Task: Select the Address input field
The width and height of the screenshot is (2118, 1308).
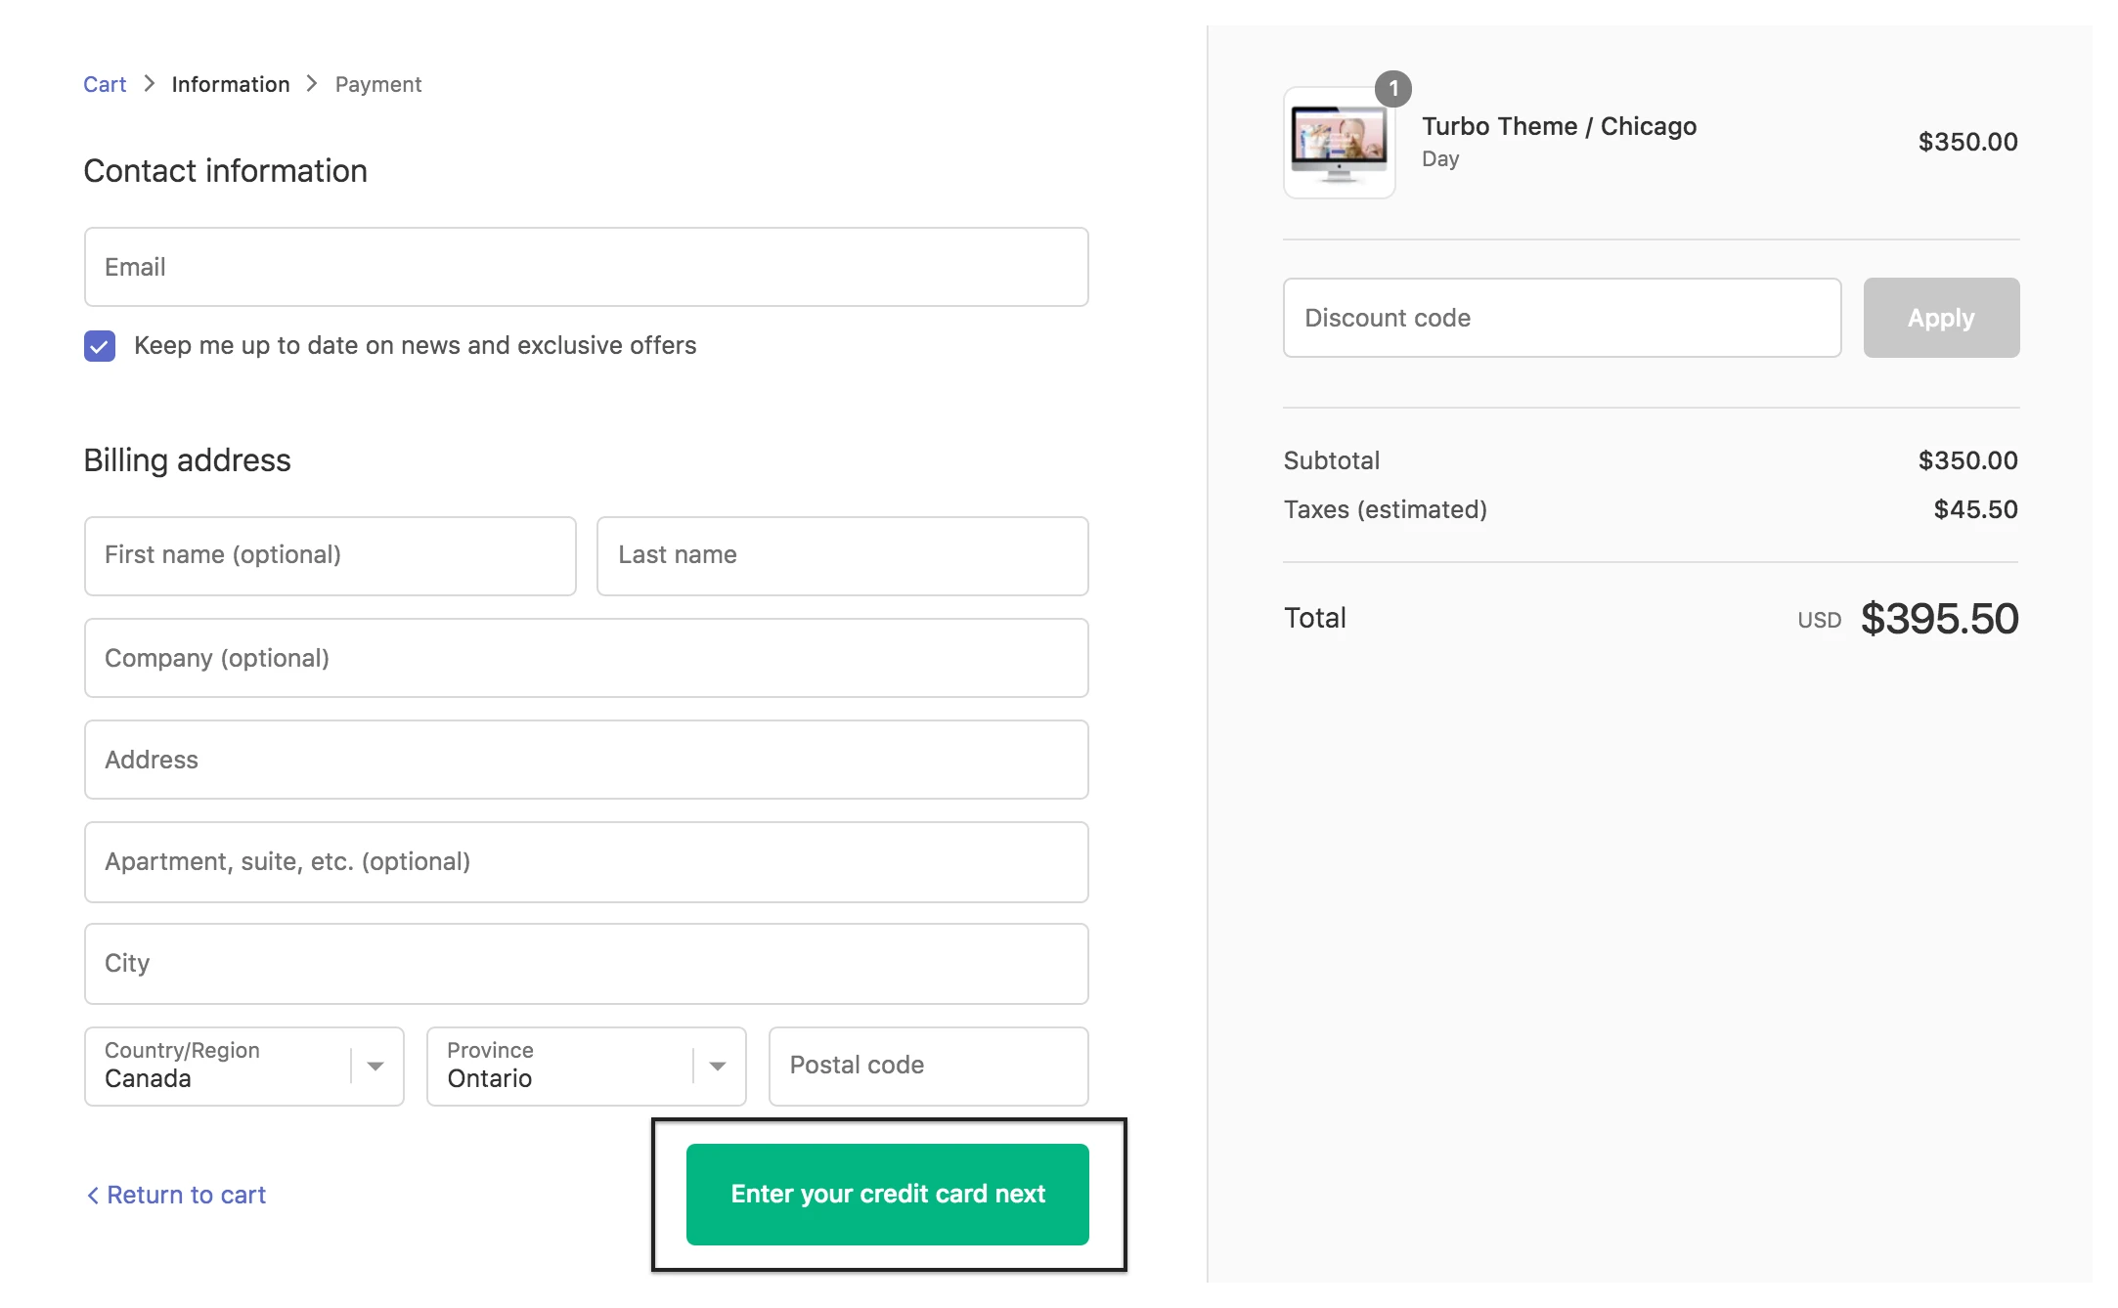Action: (x=586, y=760)
